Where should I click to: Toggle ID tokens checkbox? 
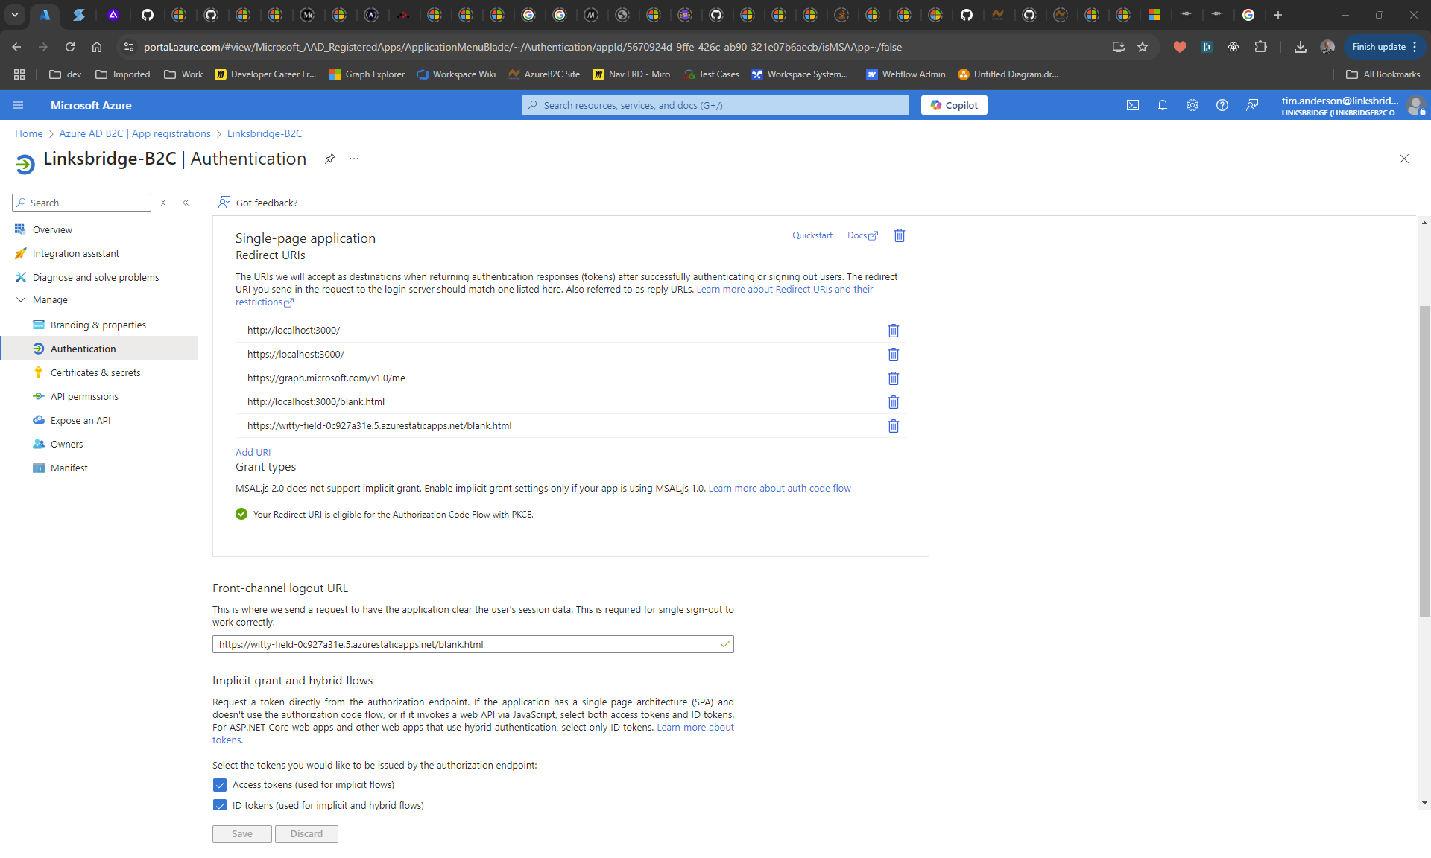[x=220, y=804]
